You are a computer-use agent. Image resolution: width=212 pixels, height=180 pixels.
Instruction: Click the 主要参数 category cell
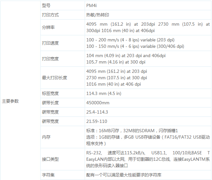[x=11, y=101]
